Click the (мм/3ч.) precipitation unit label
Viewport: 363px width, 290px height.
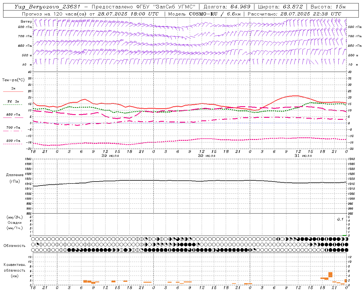(x=15, y=217)
